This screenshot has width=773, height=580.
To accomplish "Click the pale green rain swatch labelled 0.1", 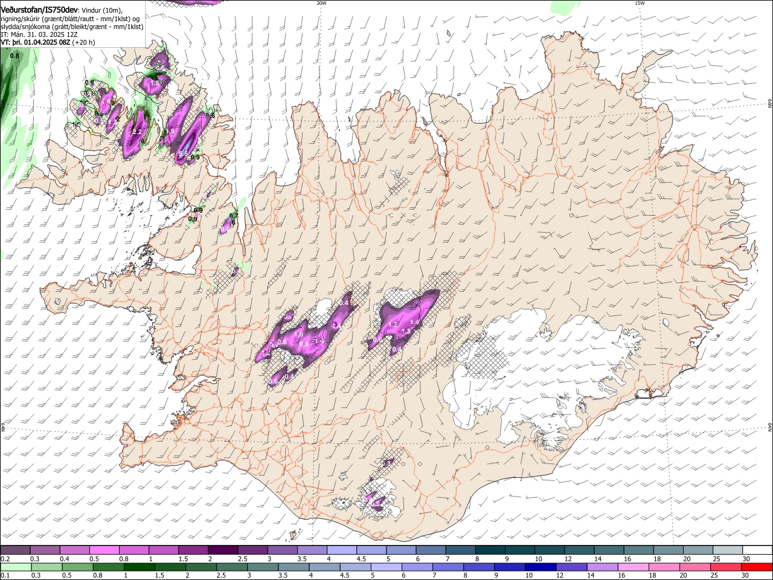I will [x=16, y=567].
